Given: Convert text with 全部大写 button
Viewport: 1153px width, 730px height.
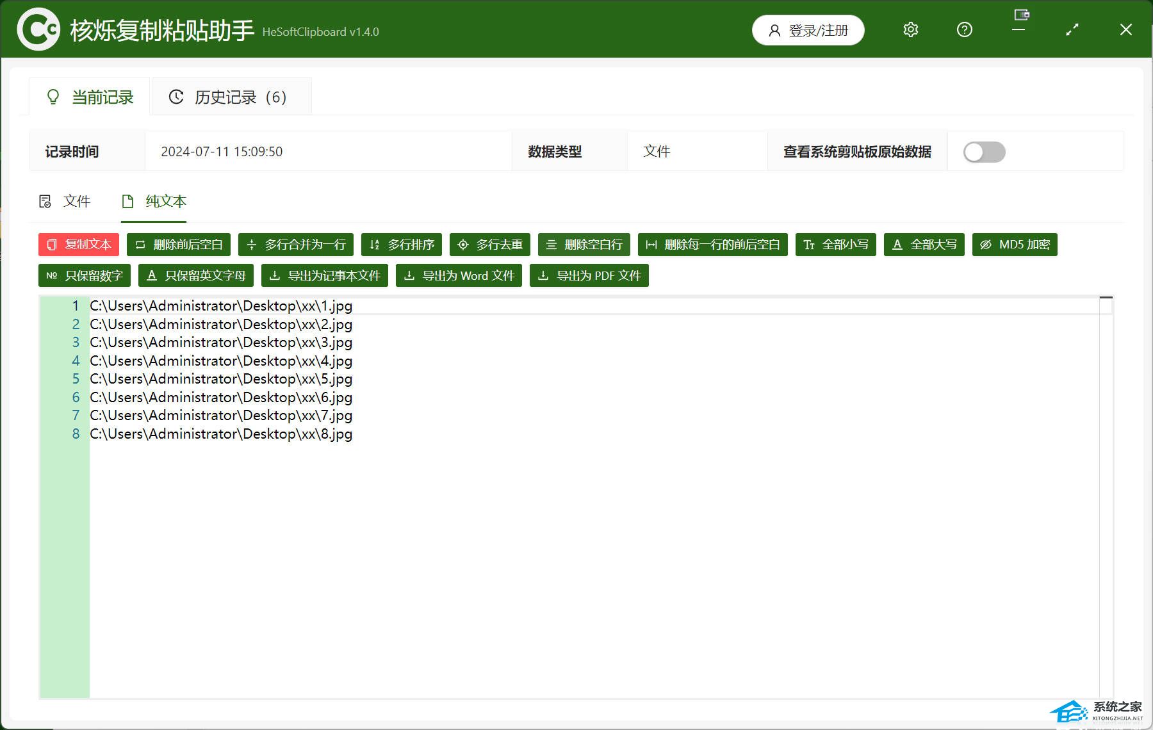Looking at the screenshot, I should (x=924, y=245).
